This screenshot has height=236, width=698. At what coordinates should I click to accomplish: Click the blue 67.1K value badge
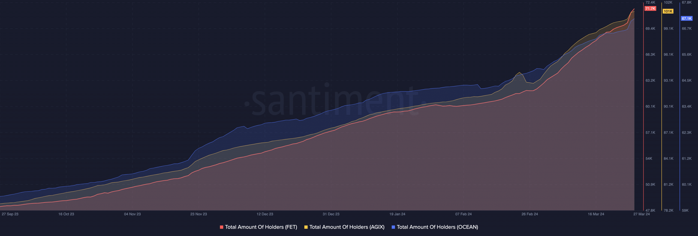[x=687, y=19]
